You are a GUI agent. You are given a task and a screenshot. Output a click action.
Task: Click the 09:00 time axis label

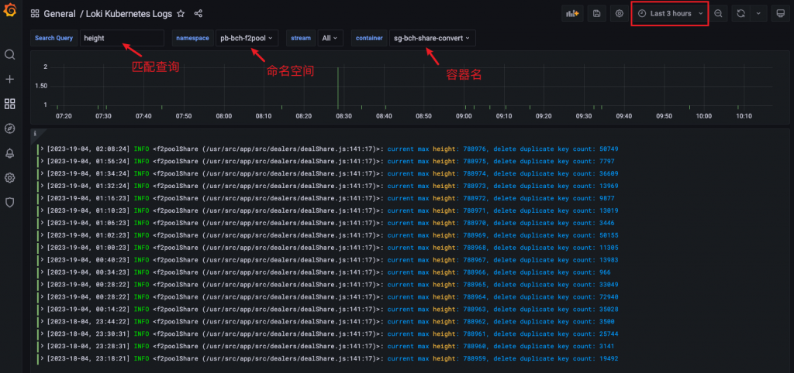pos(464,116)
